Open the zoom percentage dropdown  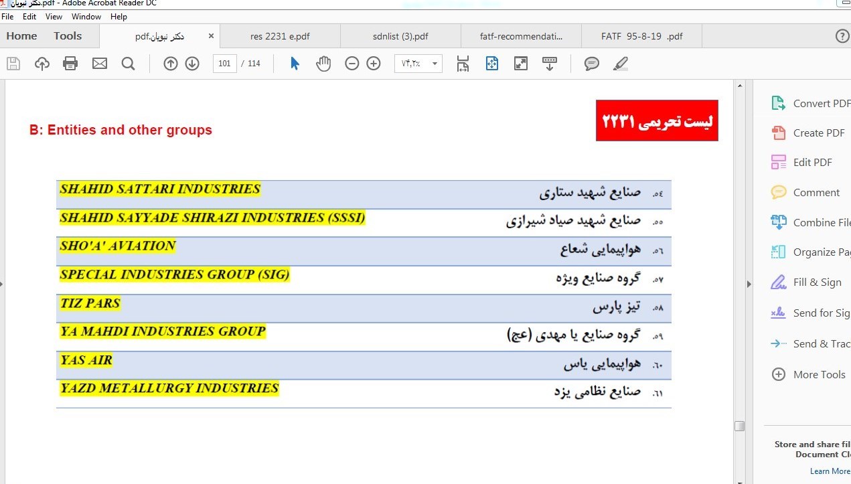click(x=435, y=64)
